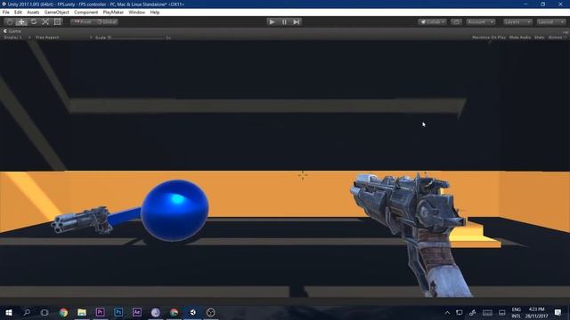Open the Free Aspect dropdown
Screen dimensions: 570x320
coord(63,37)
